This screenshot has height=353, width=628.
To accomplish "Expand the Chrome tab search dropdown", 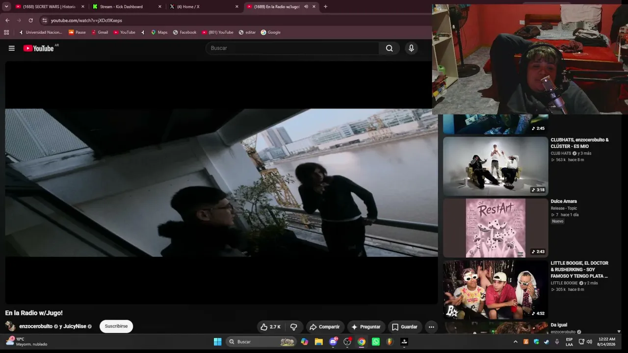I will point(6,7).
